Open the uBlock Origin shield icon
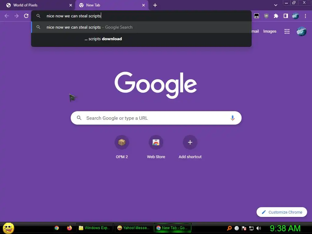The width and height of the screenshot is (312, 234). click(266, 16)
